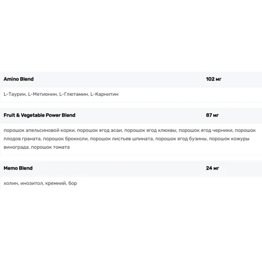Screen dimensions: 262x262
Task: Select the 24 мг amount value
Action: tap(212, 168)
